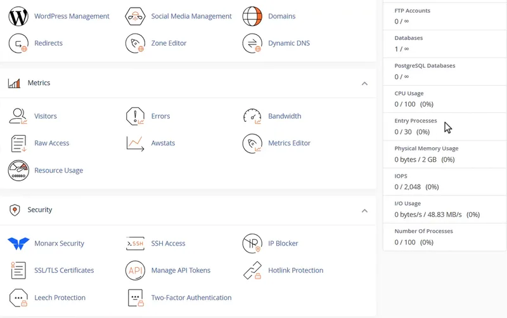507x318 pixels.
Task: Click the Security section shield icon
Action: [15, 210]
